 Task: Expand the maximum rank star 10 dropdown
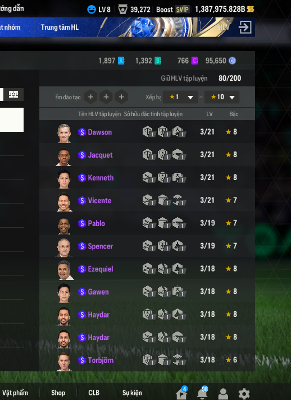coord(222,97)
